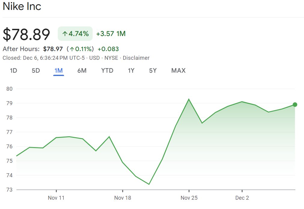Click the Nov 11 axis label
Viewport: 304px width, 209px height.
pos(56,198)
